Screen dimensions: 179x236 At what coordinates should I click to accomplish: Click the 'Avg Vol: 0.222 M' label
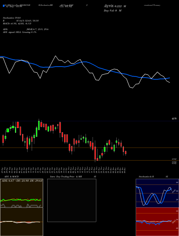(115, 6)
